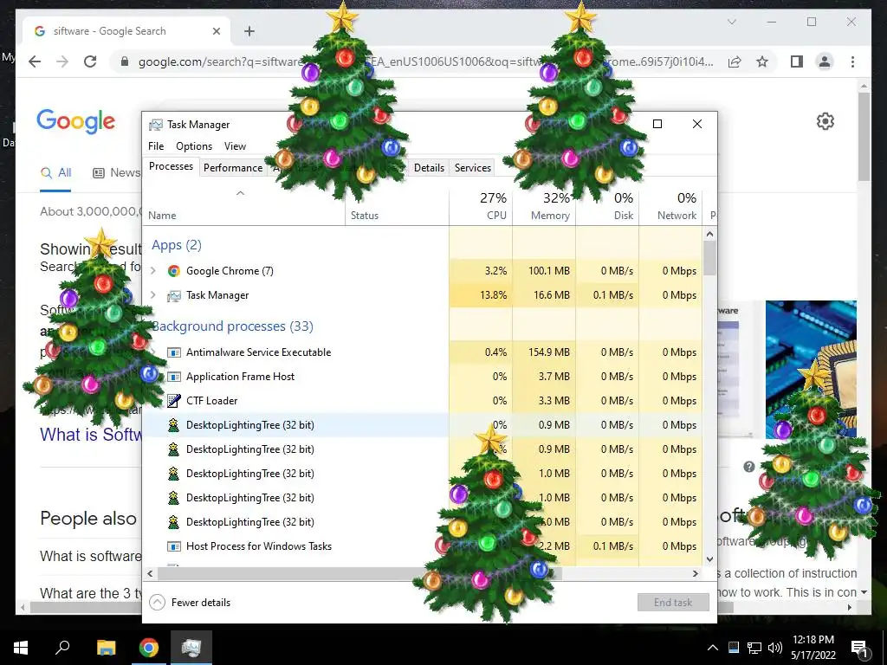Click the Apps (2) group header
The height and width of the screenshot is (665, 887).
177,245
